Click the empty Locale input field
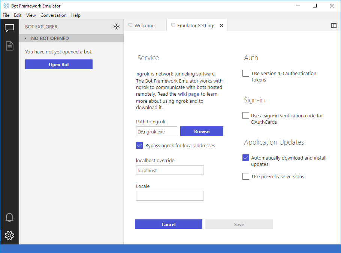This screenshot has width=341, height=253. (170, 196)
